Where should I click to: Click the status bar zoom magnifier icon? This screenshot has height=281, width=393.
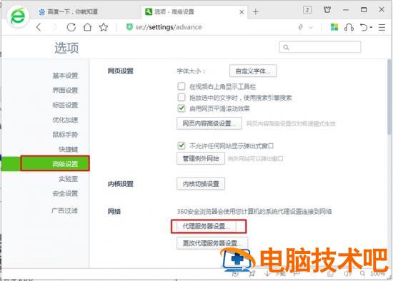coord(362,273)
